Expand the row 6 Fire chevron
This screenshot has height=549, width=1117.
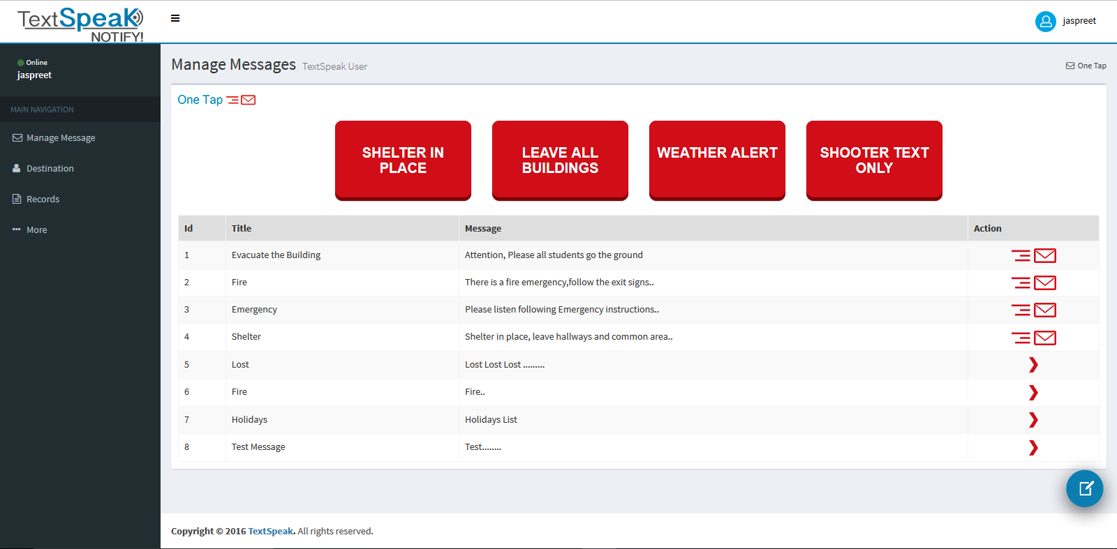tap(1033, 393)
